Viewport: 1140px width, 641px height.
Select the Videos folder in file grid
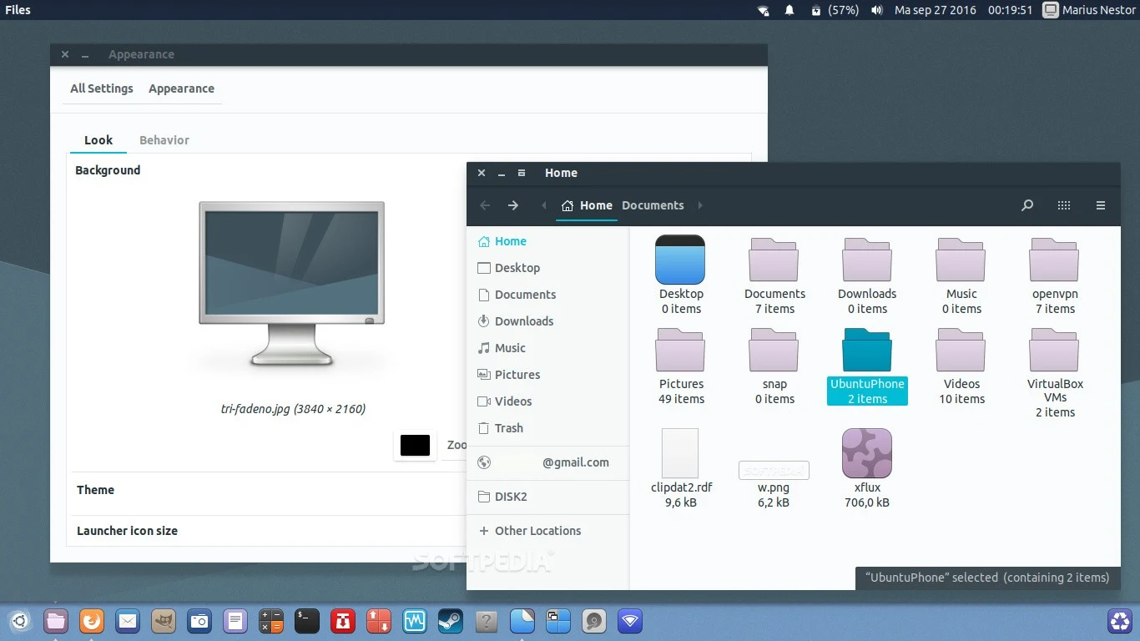[x=961, y=350]
